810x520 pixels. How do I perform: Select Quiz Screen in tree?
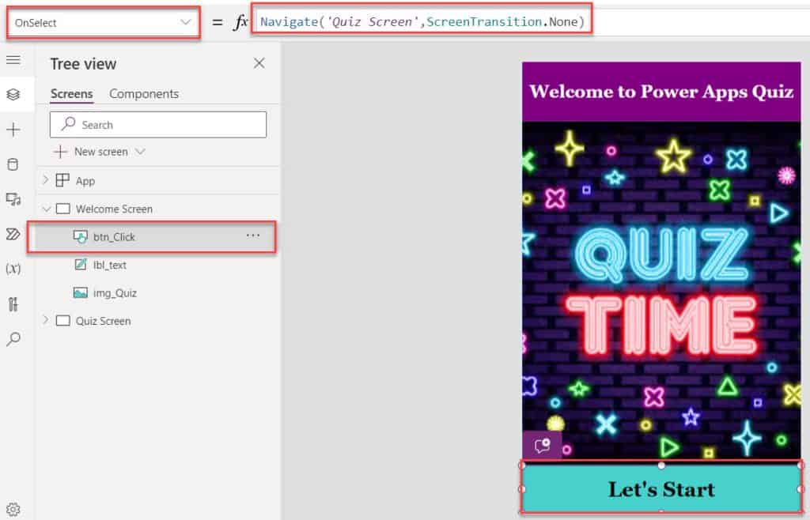pyautogui.click(x=104, y=321)
